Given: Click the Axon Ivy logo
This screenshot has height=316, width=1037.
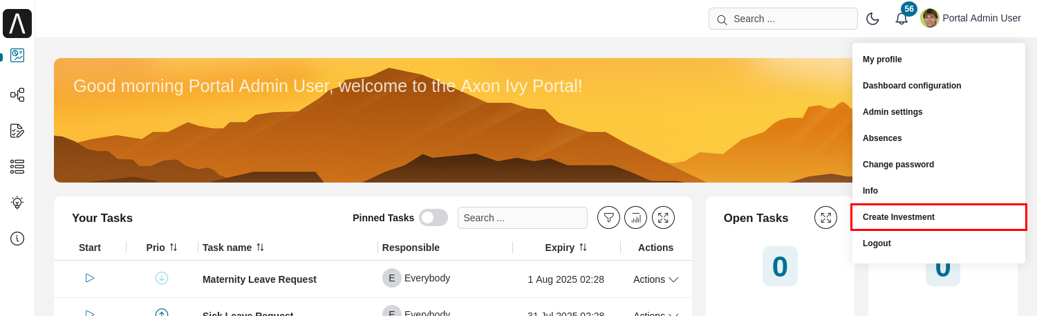Looking at the screenshot, I should click(x=17, y=24).
